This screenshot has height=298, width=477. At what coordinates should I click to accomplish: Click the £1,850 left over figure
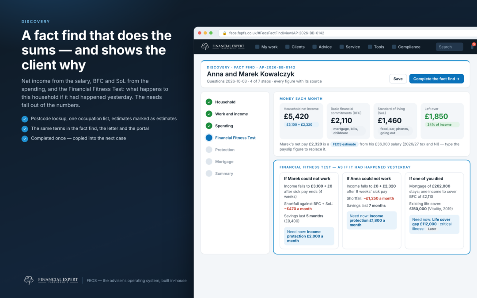coord(436,117)
